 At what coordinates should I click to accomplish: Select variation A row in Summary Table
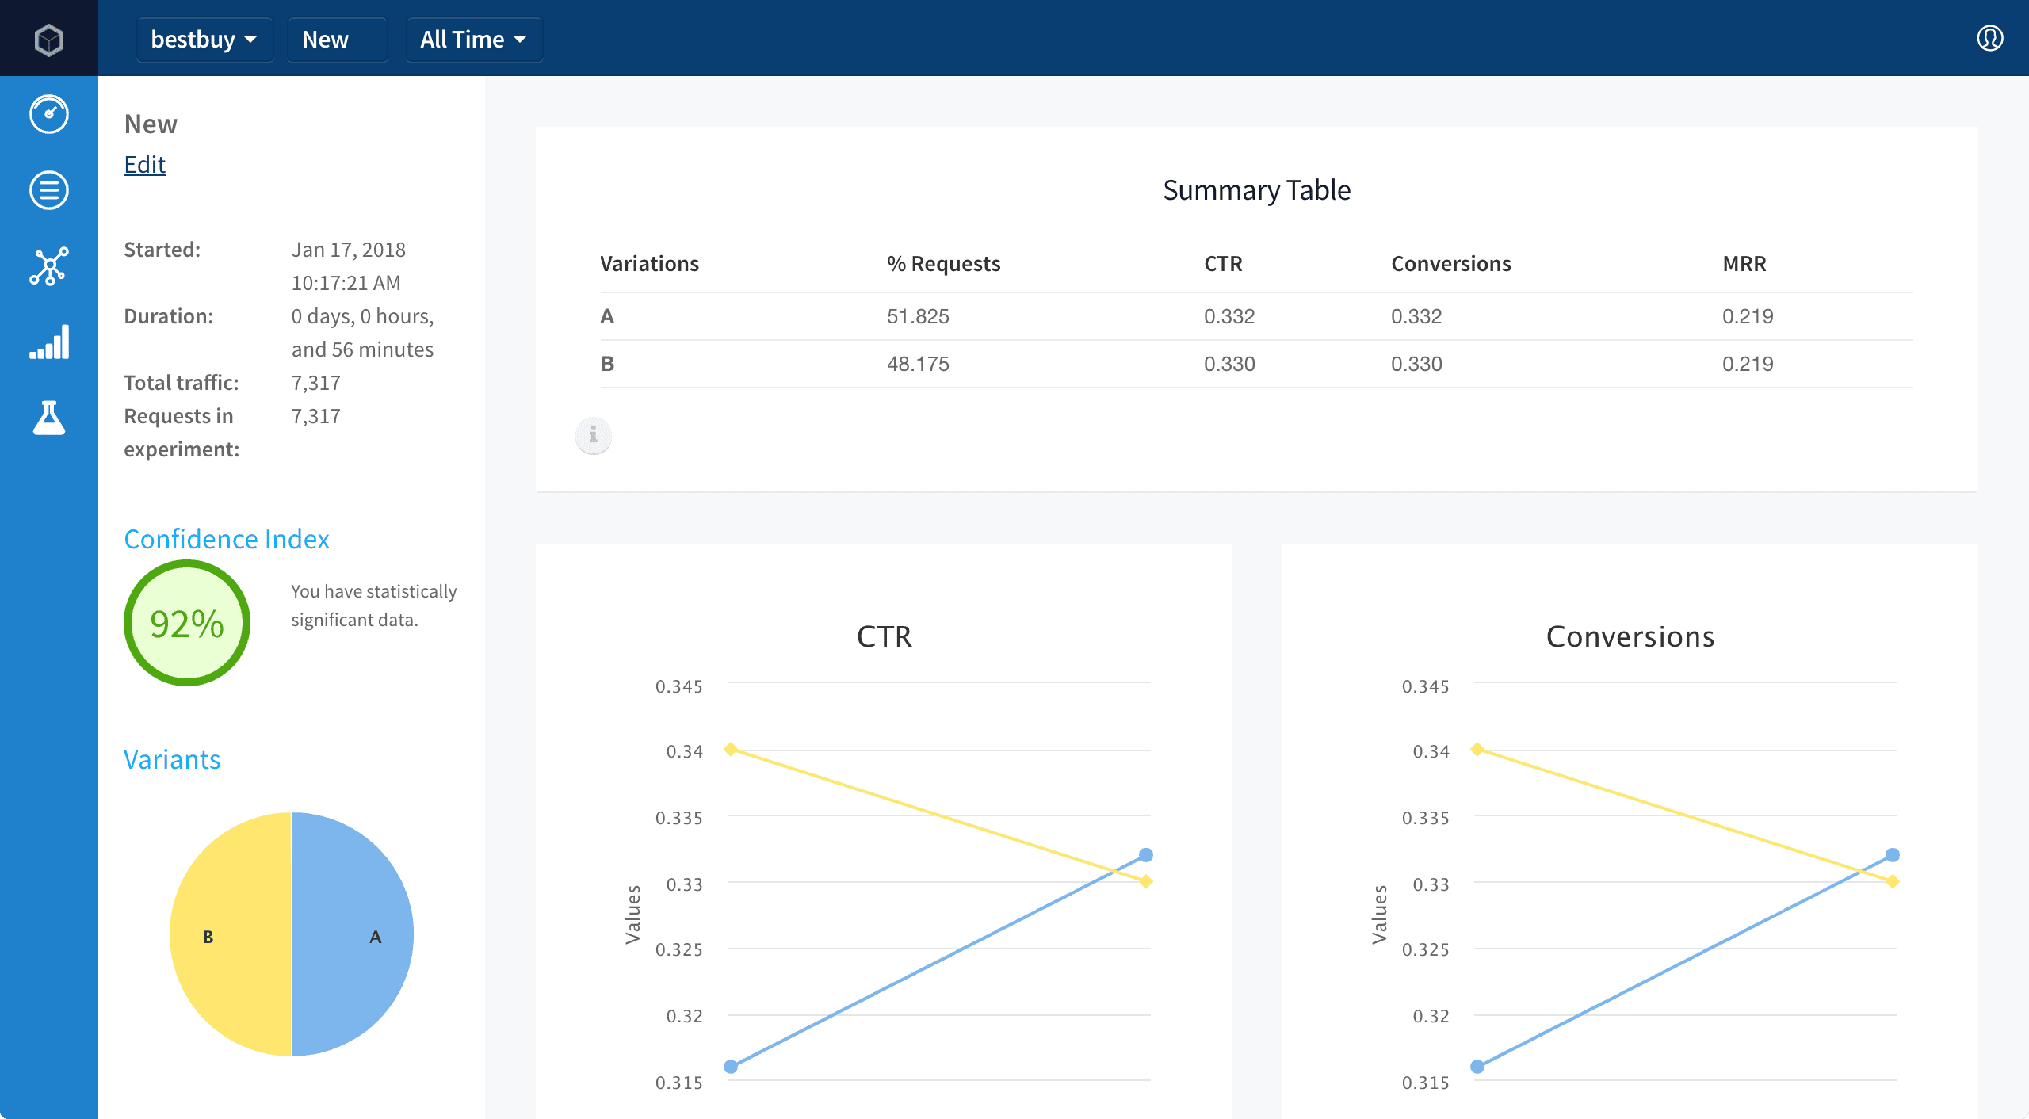(x=607, y=315)
